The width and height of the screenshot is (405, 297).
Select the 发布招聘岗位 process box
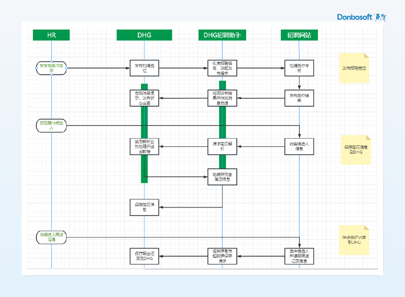click(144, 68)
